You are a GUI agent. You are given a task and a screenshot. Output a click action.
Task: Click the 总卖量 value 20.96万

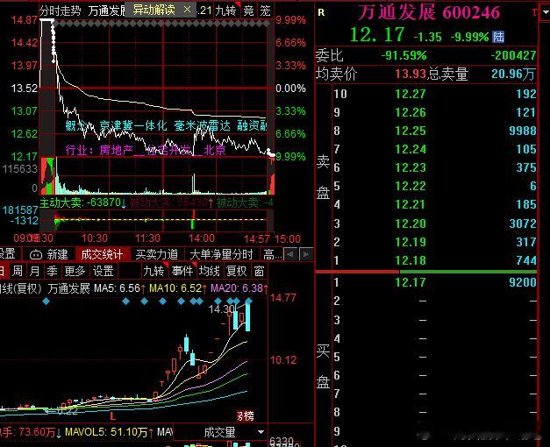[x=513, y=74]
